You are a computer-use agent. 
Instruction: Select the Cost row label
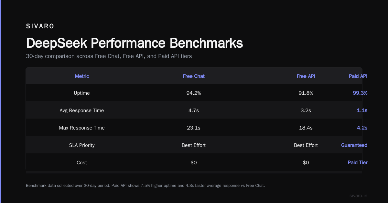tap(82, 163)
